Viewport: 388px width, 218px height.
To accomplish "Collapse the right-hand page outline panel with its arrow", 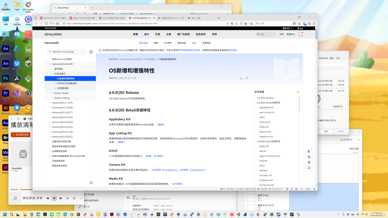I will tap(298, 92).
